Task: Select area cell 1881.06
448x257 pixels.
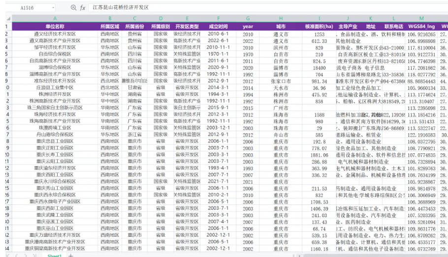Action: click(319, 155)
